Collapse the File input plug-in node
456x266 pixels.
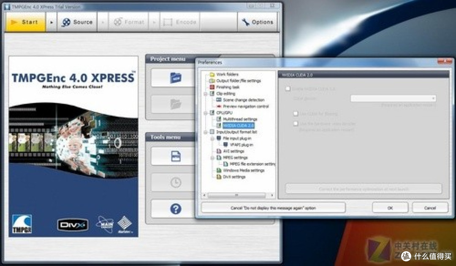pyautogui.click(x=212, y=139)
